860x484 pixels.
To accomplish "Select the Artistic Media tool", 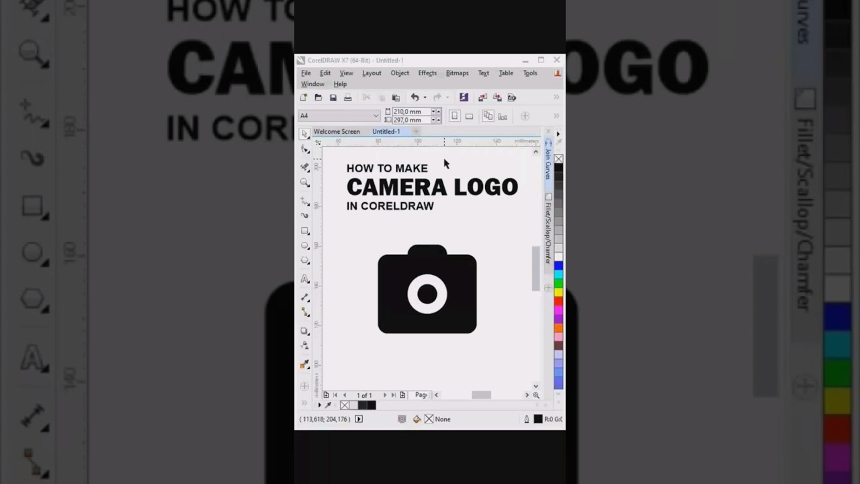I will pyautogui.click(x=305, y=215).
